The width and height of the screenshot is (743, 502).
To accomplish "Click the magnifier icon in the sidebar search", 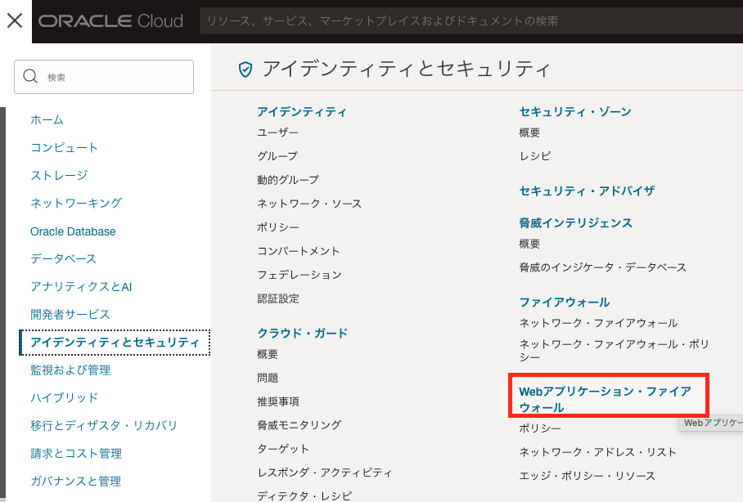I will tap(31, 76).
